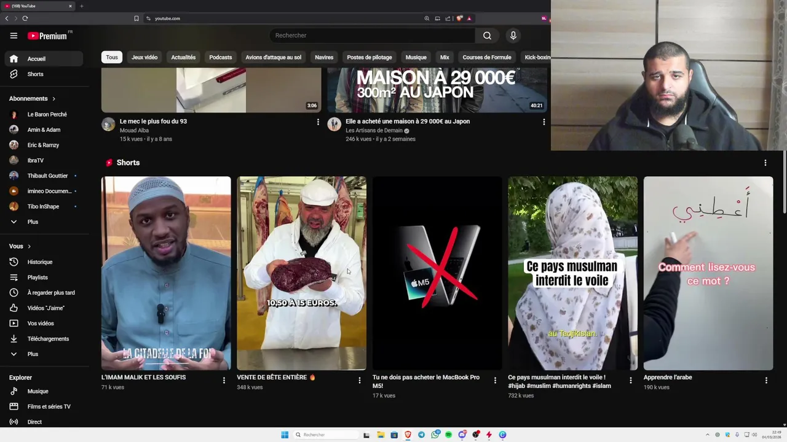The height and width of the screenshot is (442, 787).
Task: Open a new browser tab with plus
Action: click(81, 6)
